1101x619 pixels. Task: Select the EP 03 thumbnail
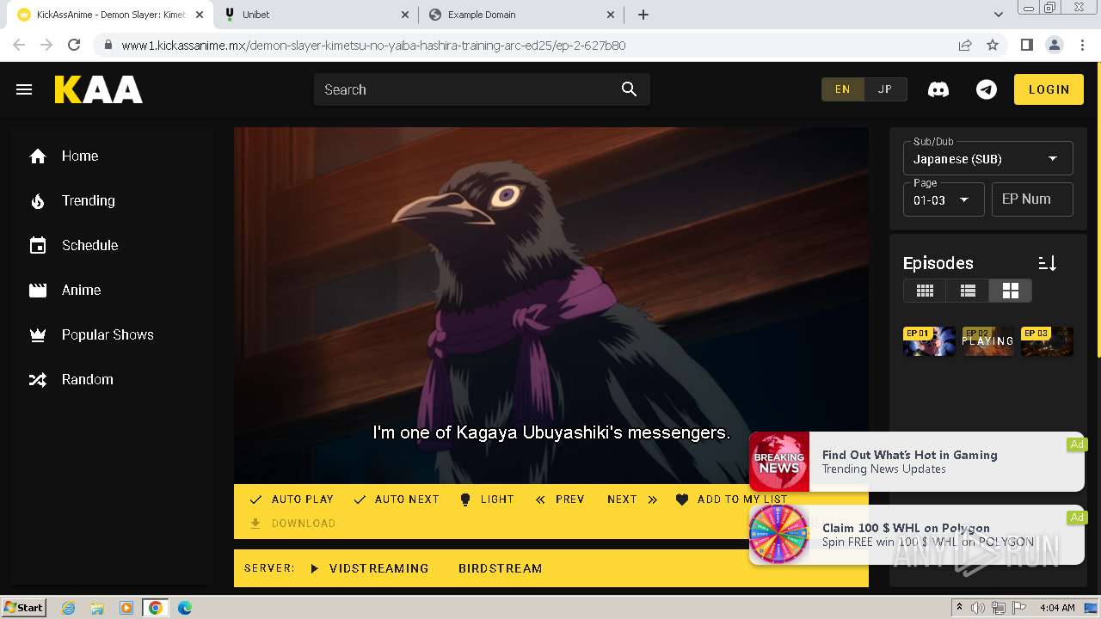(1047, 341)
